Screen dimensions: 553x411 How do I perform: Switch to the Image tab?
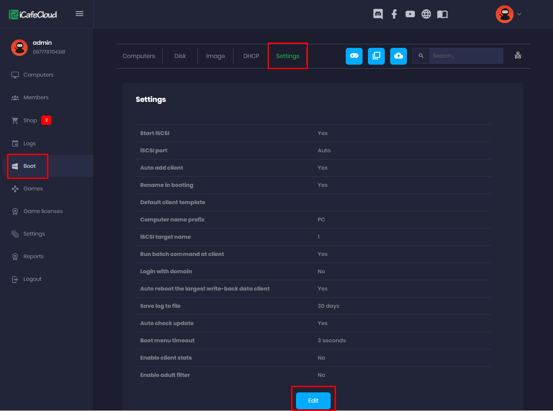[x=215, y=56]
